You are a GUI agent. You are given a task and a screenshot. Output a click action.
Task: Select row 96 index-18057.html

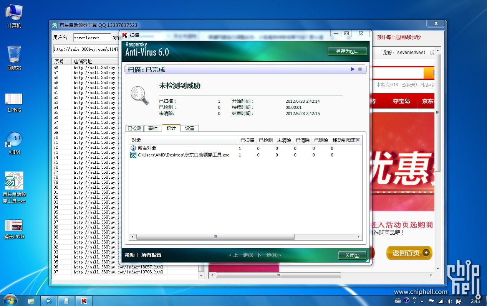[x=125, y=267]
